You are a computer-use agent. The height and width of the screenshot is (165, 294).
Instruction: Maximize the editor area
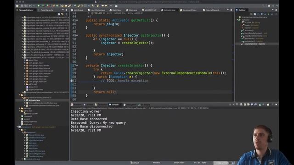click(231, 10)
